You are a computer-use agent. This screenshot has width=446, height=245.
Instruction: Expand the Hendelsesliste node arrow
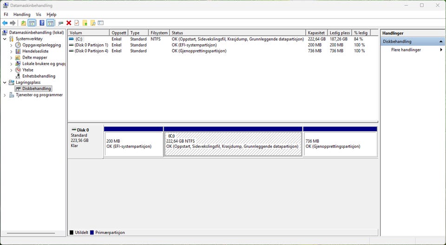11,51
